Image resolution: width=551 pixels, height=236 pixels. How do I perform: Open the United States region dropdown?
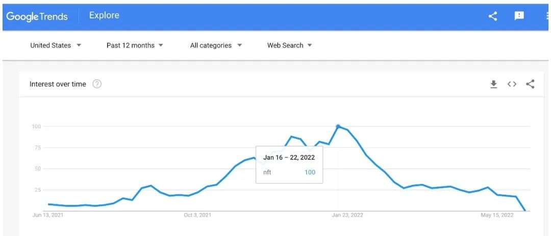tap(56, 45)
